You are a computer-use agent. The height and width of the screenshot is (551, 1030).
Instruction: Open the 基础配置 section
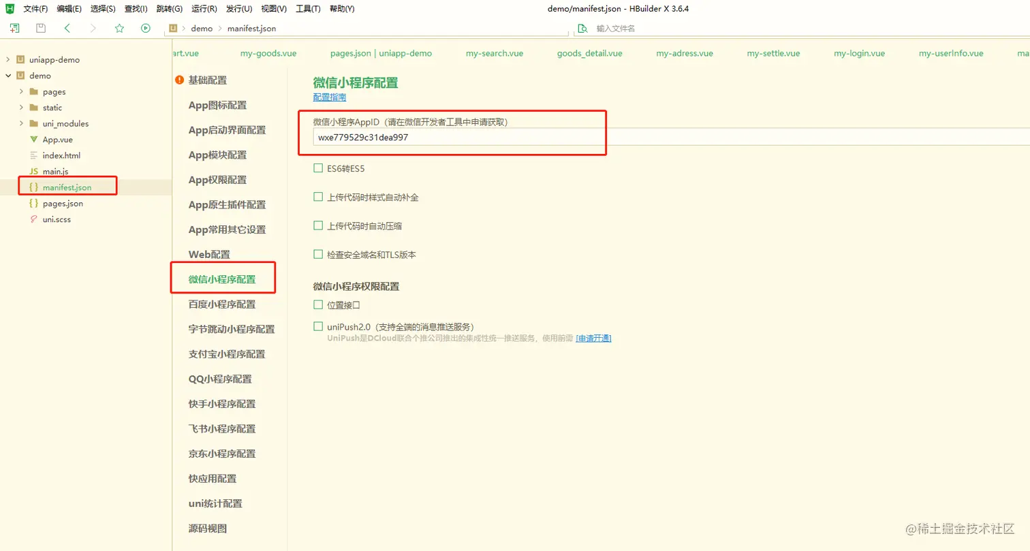[x=208, y=80]
